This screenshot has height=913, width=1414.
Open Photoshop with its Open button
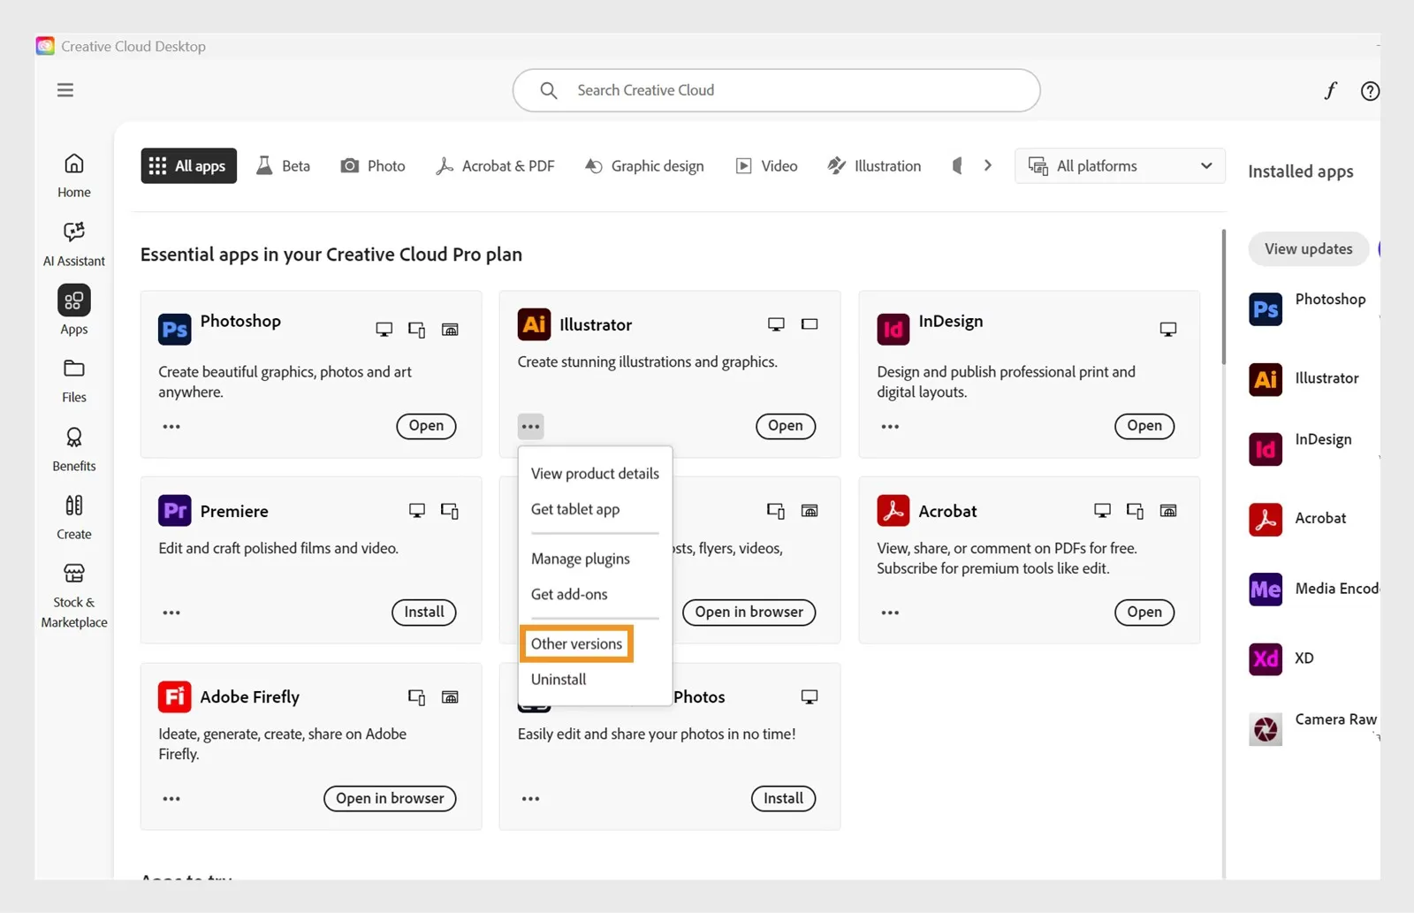426,426
